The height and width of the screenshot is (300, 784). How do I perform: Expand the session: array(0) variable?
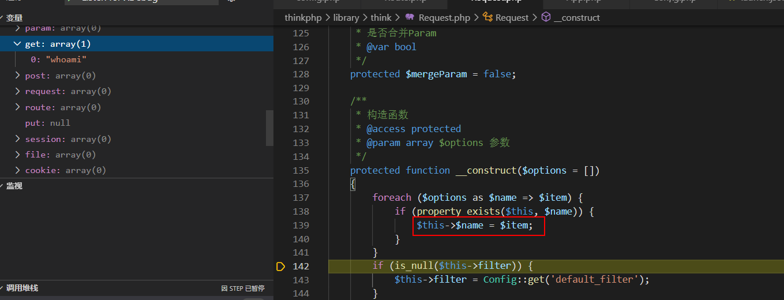[17, 139]
